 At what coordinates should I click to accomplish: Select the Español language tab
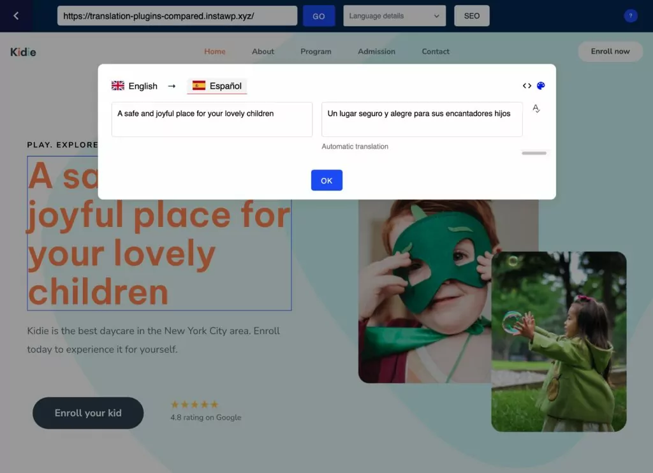(x=217, y=86)
